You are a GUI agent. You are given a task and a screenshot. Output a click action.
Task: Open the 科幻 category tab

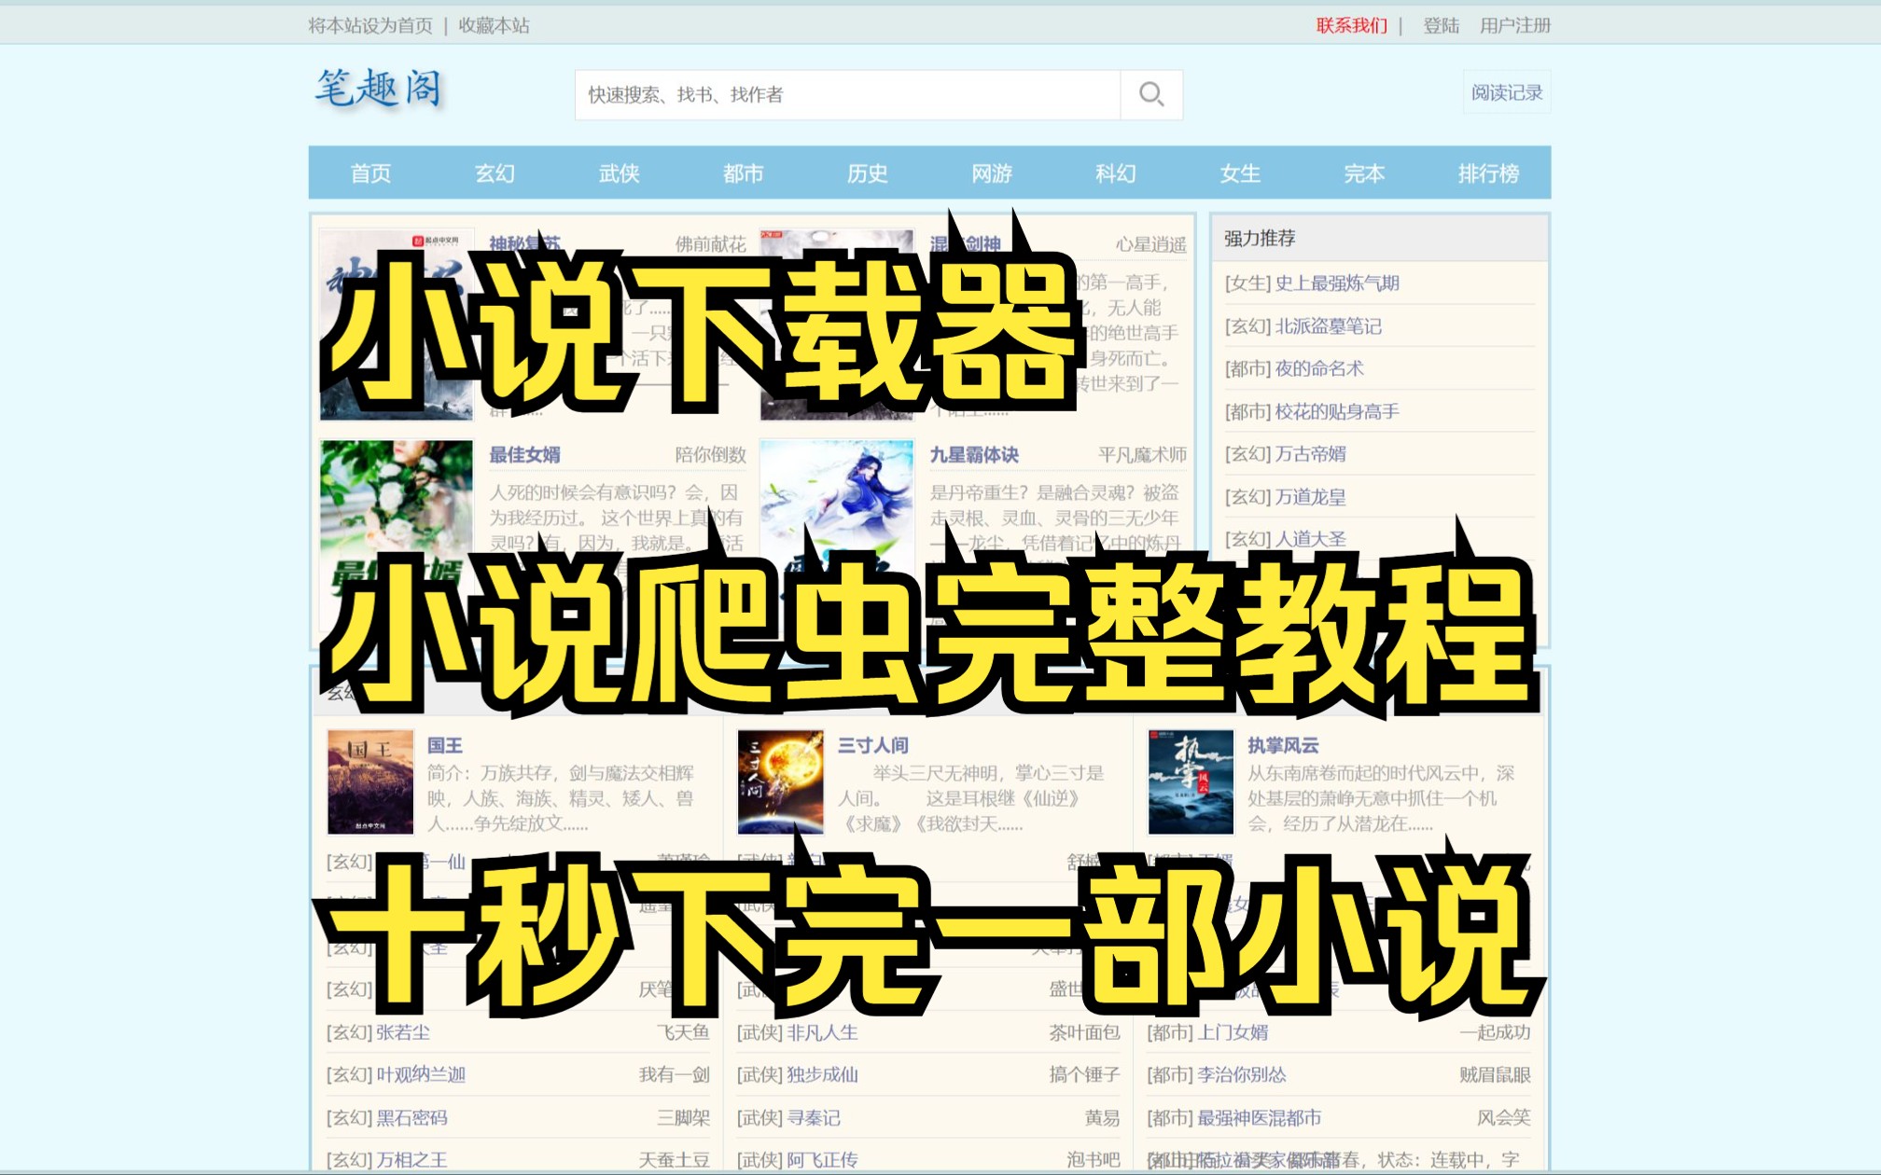[x=1115, y=173]
